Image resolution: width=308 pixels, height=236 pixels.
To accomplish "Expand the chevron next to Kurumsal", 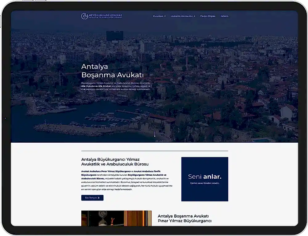I will [x=165, y=16].
